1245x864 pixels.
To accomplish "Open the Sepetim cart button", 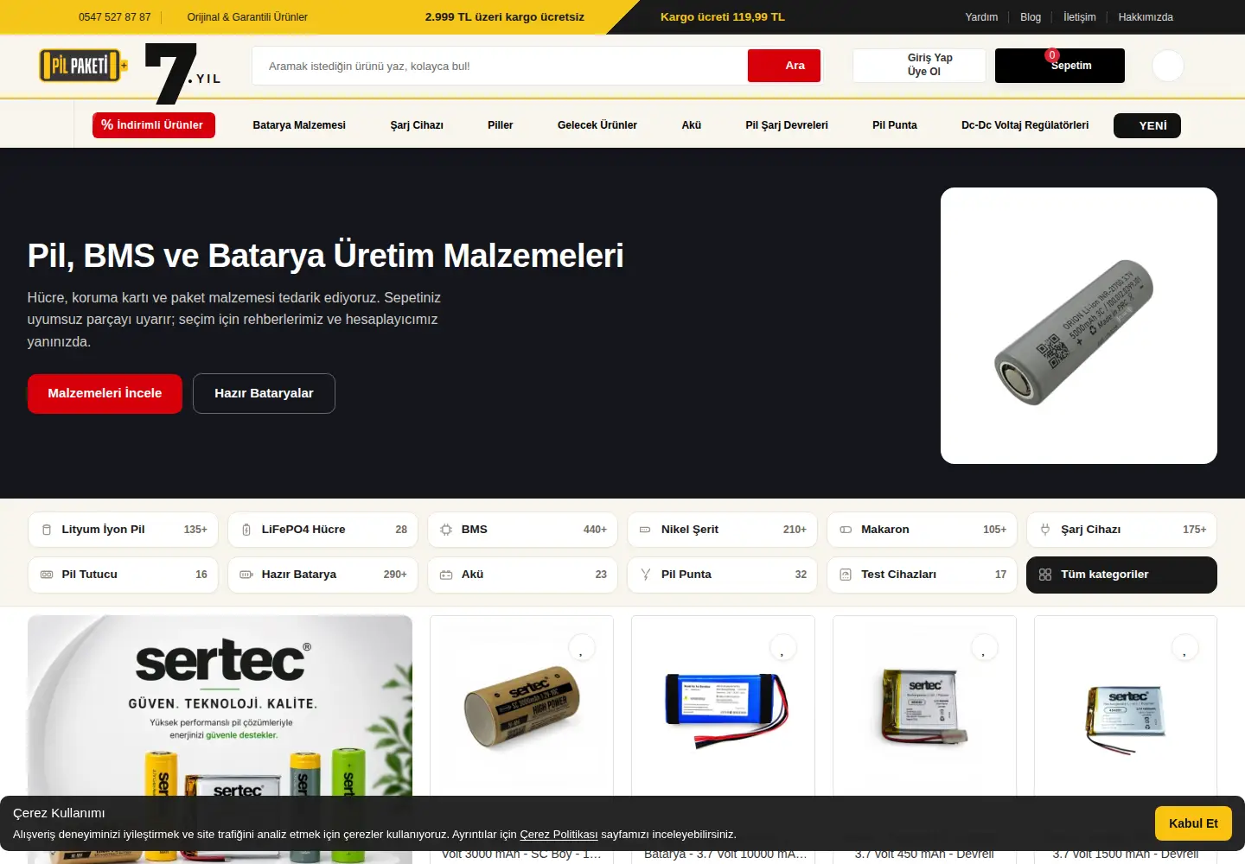I will point(1060,66).
